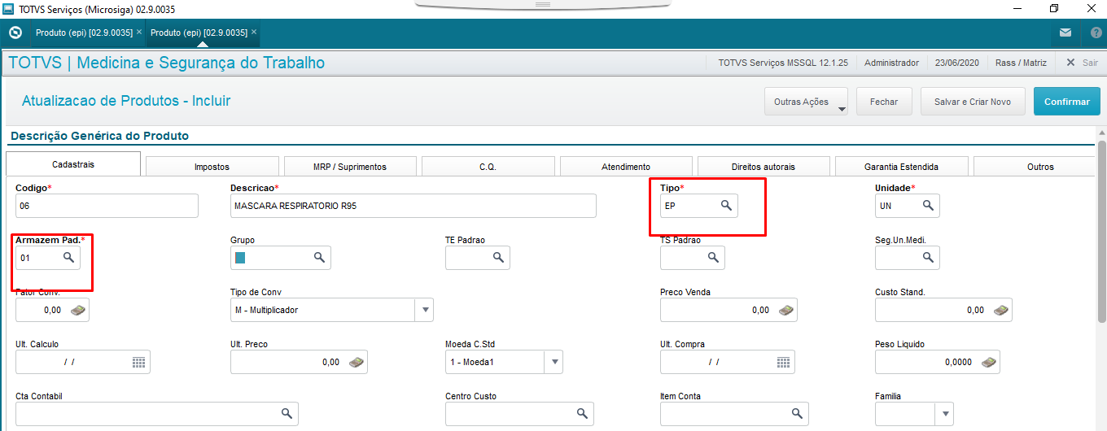Switch to the Impostos tab

click(212, 166)
